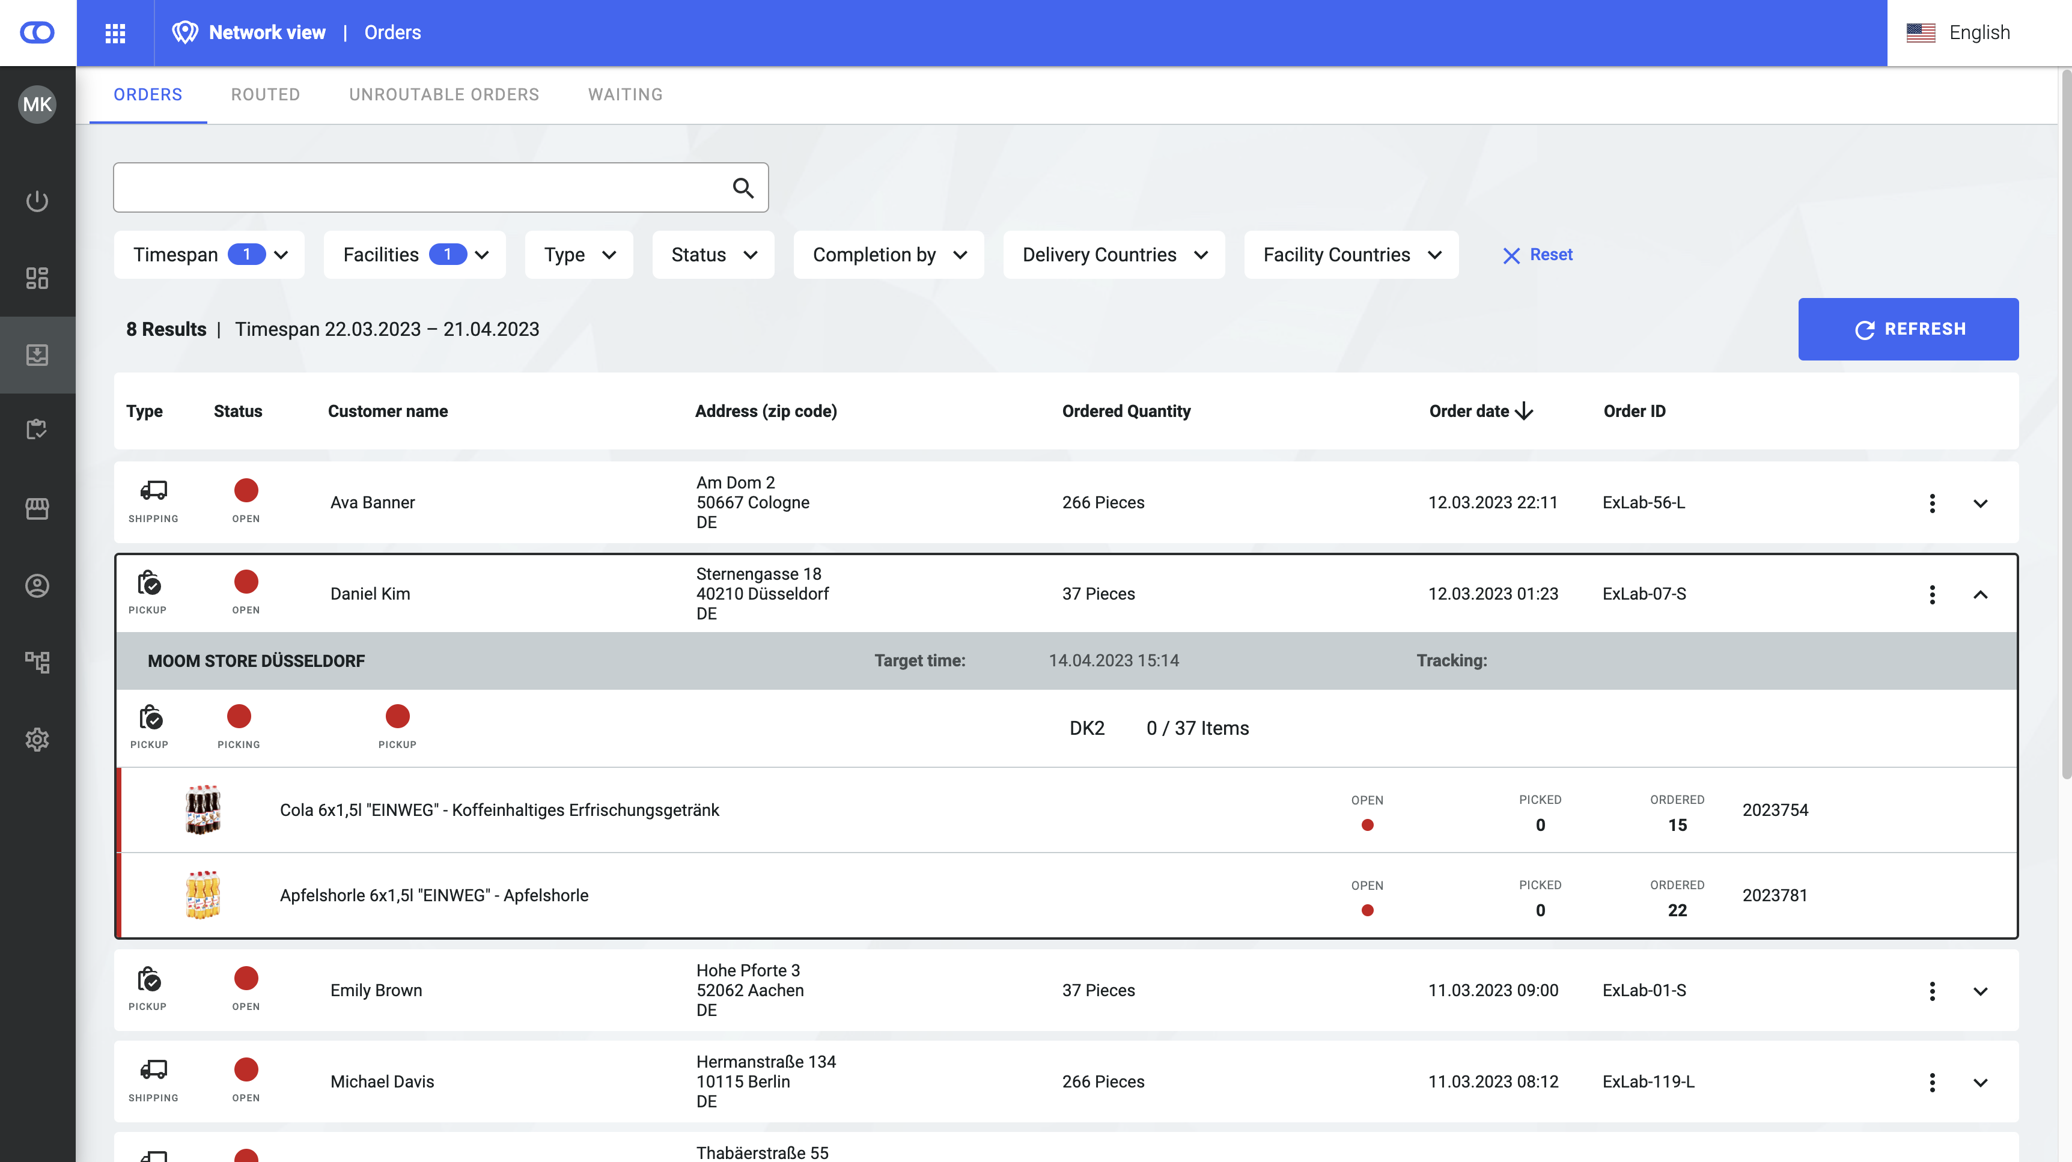Switch to the Unroutable Orders tab

pyautogui.click(x=444, y=95)
